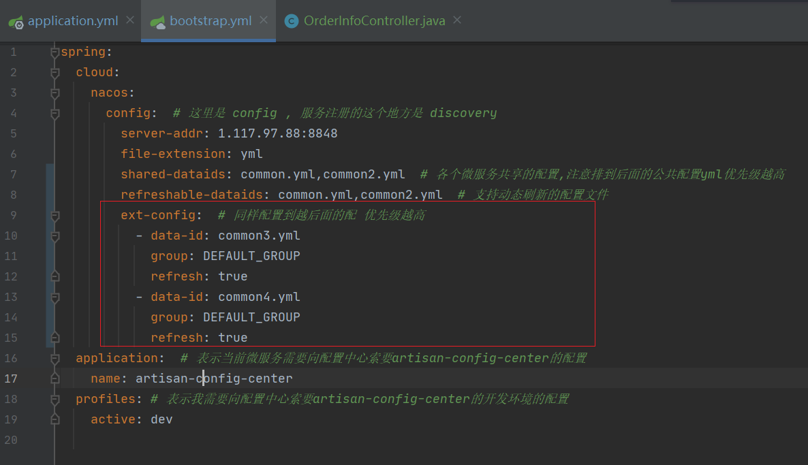
Task: Click line number 1 in the gutter
Action: click(x=14, y=52)
